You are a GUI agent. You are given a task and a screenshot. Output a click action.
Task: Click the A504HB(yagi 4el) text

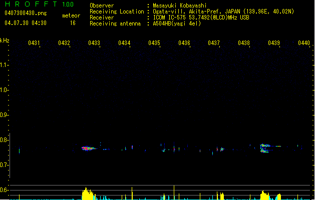point(177,23)
